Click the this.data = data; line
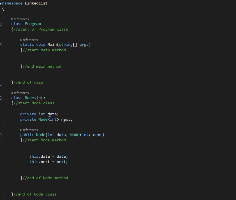This screenshot has height=200, width=236. [x=48, y=156]
